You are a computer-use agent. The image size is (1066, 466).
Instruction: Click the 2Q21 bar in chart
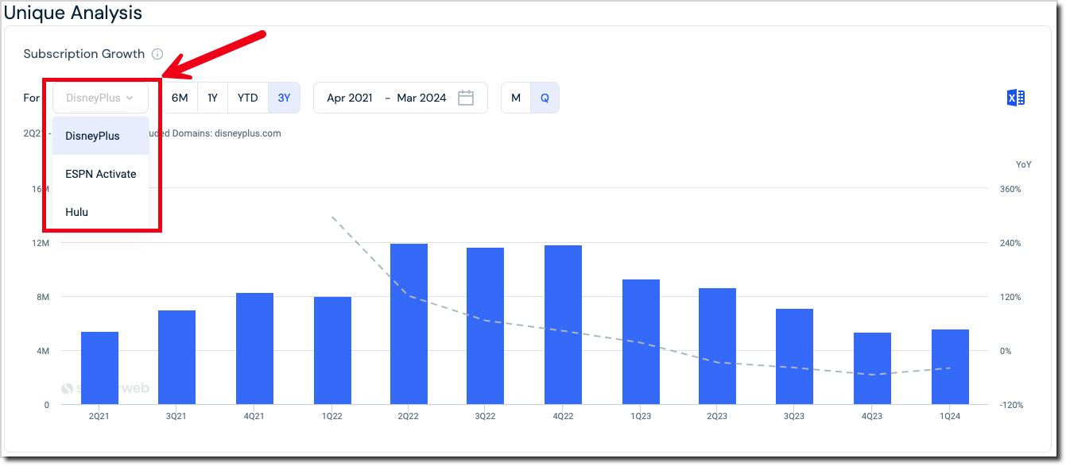point(99,368)
